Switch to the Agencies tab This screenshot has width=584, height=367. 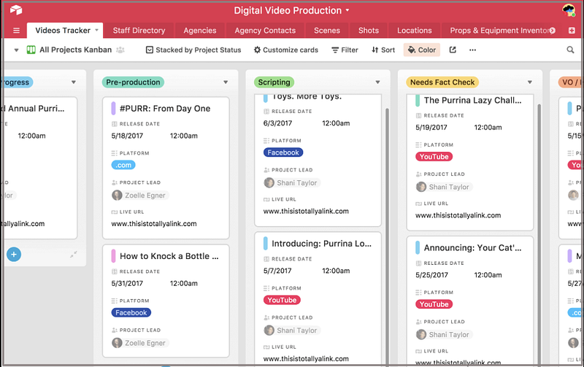(x=199, y=31)
